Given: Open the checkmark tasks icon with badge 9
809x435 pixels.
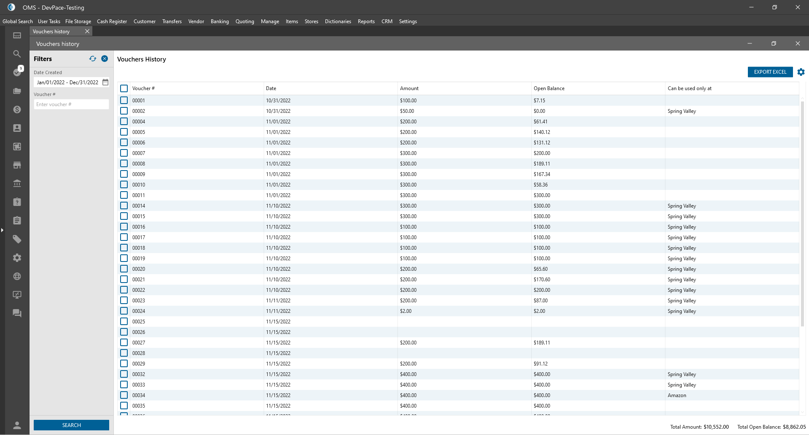Looking at the screenshot, I should click(17, 72).
